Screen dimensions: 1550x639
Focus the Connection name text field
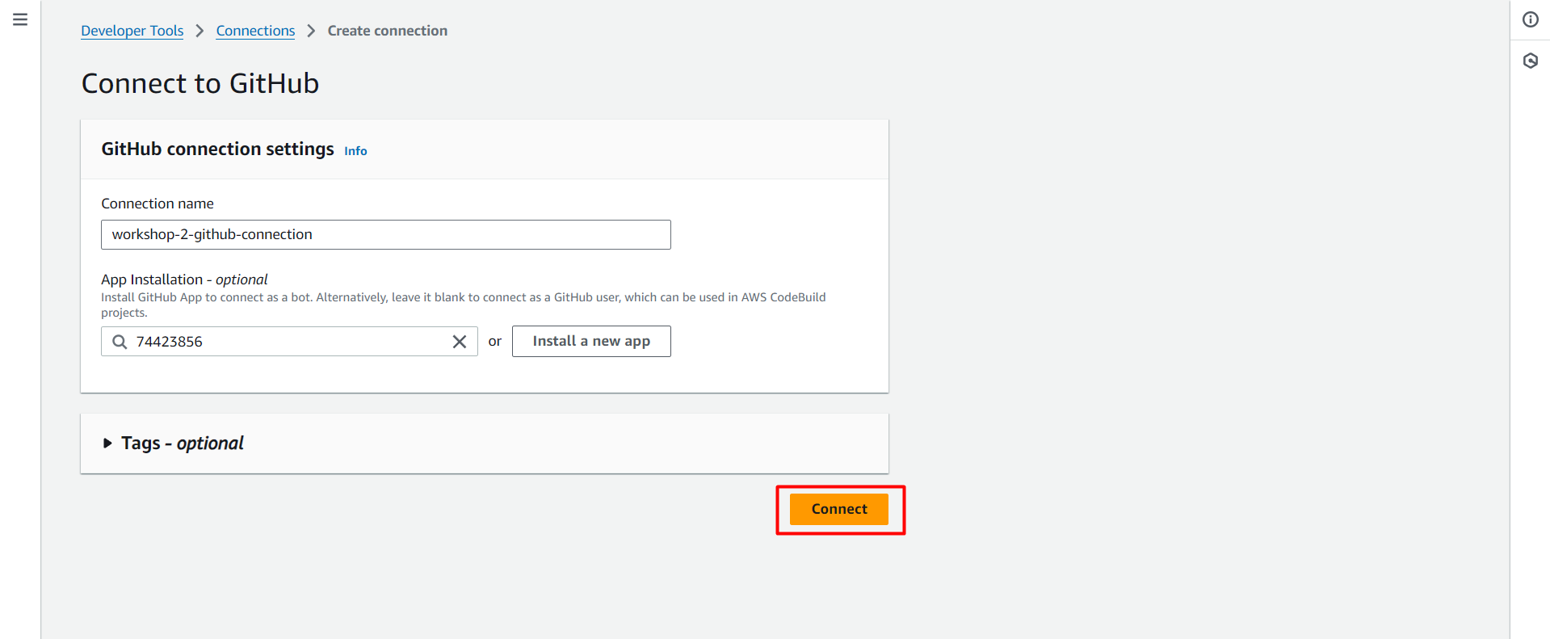pos(385,235)
